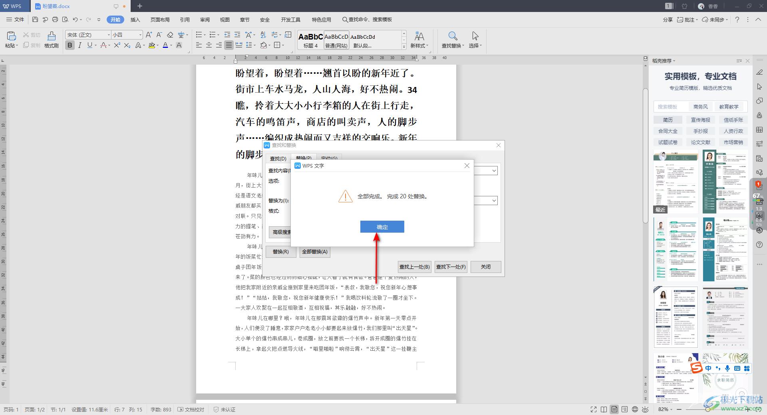Toggle superscript formatting
The width and height of the screenshot is (767, 415).
pos(117,45)
